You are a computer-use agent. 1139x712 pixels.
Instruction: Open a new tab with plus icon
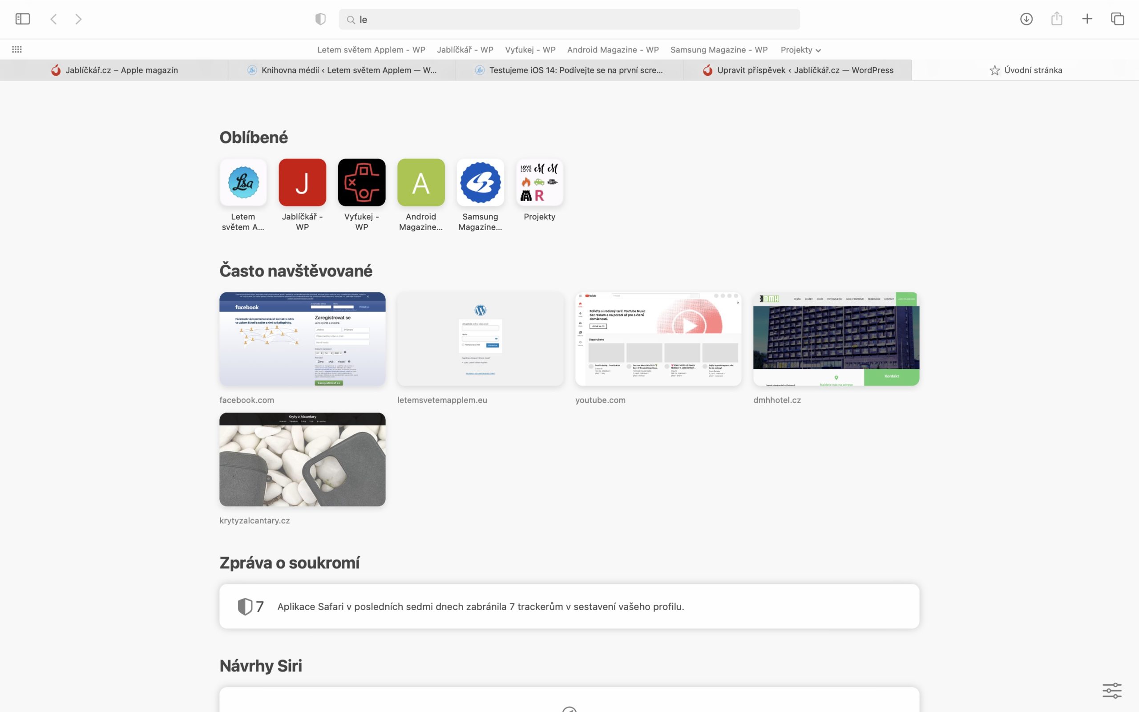(x=1087, y=19)
